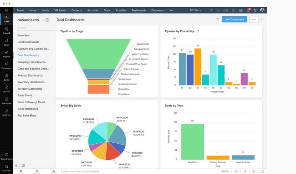Click the plus create-new icon in the top bar
Viewport: 296px width, 174px height.
218,10
